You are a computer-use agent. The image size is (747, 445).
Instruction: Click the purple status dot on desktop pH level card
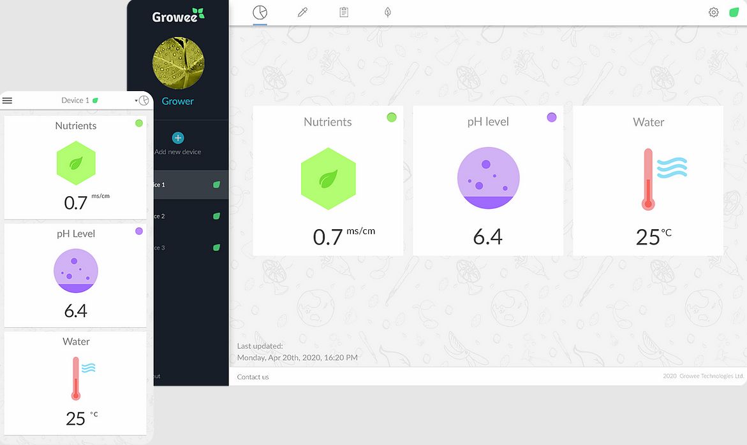coord(552,117)
